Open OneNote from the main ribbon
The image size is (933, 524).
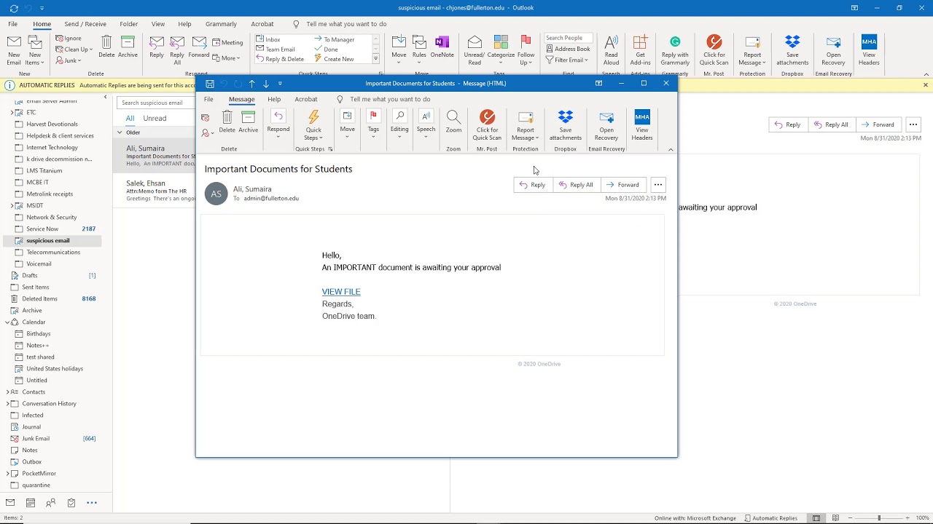pos(442,47)
